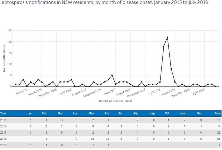
Task: Select the data point at 18 notifications
Action: pos(164,46)
